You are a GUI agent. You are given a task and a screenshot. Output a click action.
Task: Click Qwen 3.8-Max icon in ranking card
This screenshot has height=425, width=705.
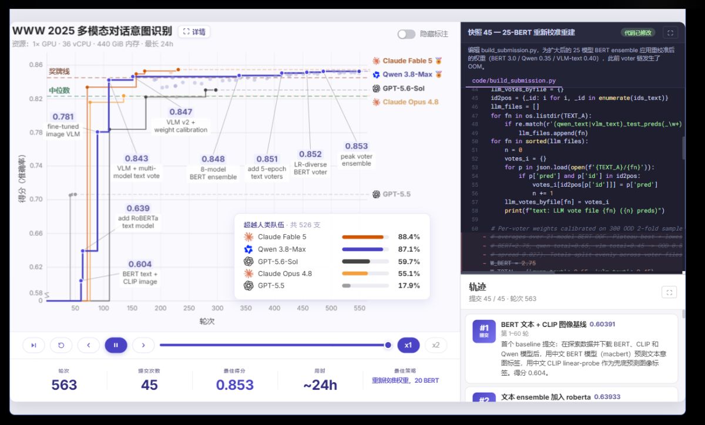click(249, 249)
